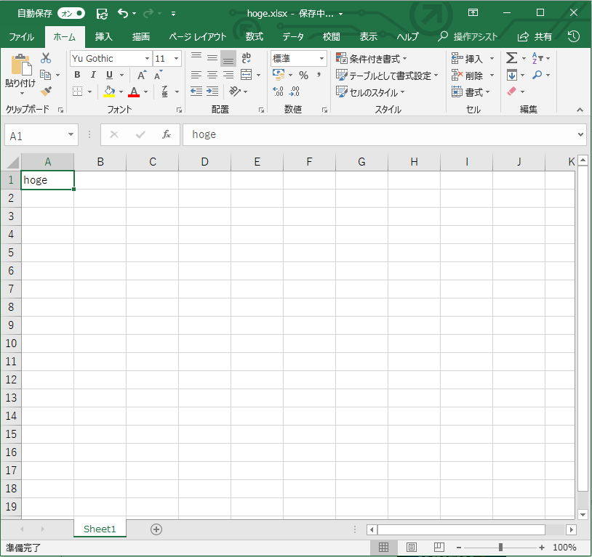Viewport: 592px width, 557px height.
Task: Apply accounting currency format
Action: tap(279, 75)
